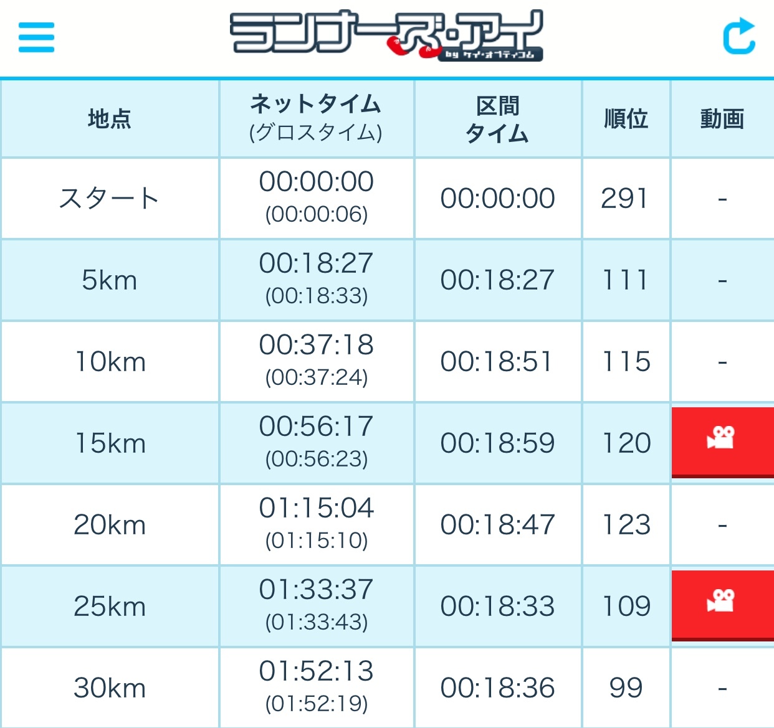Click the 5km checkpoint label
This screenshot has width=774, height=728.
point(110,280)
